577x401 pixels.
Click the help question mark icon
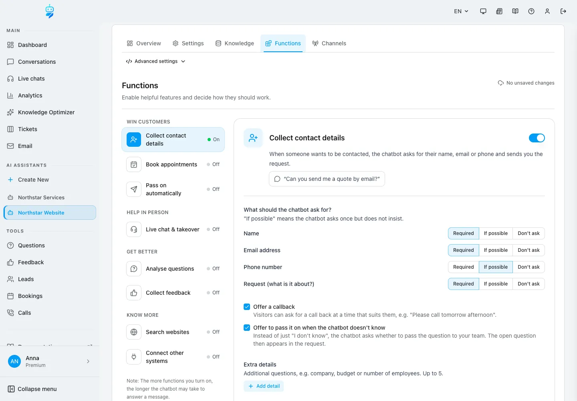point(531,11)
